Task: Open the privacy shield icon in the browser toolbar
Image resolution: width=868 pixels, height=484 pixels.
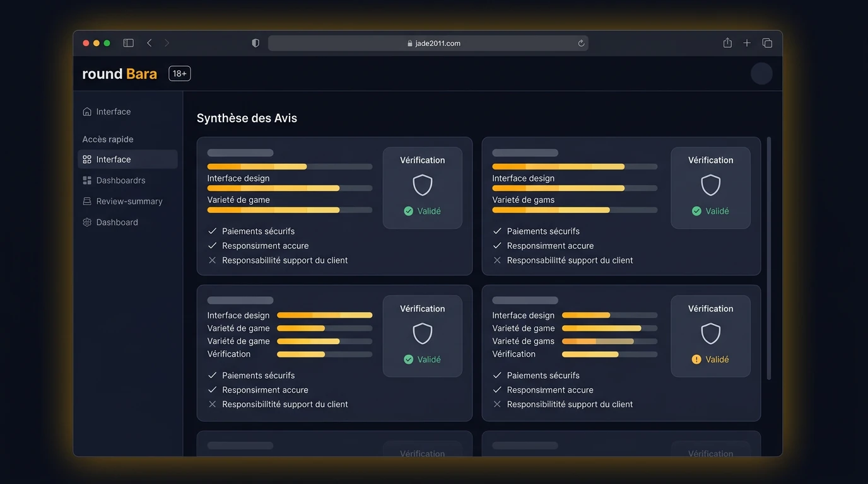Action: point(255,43)
